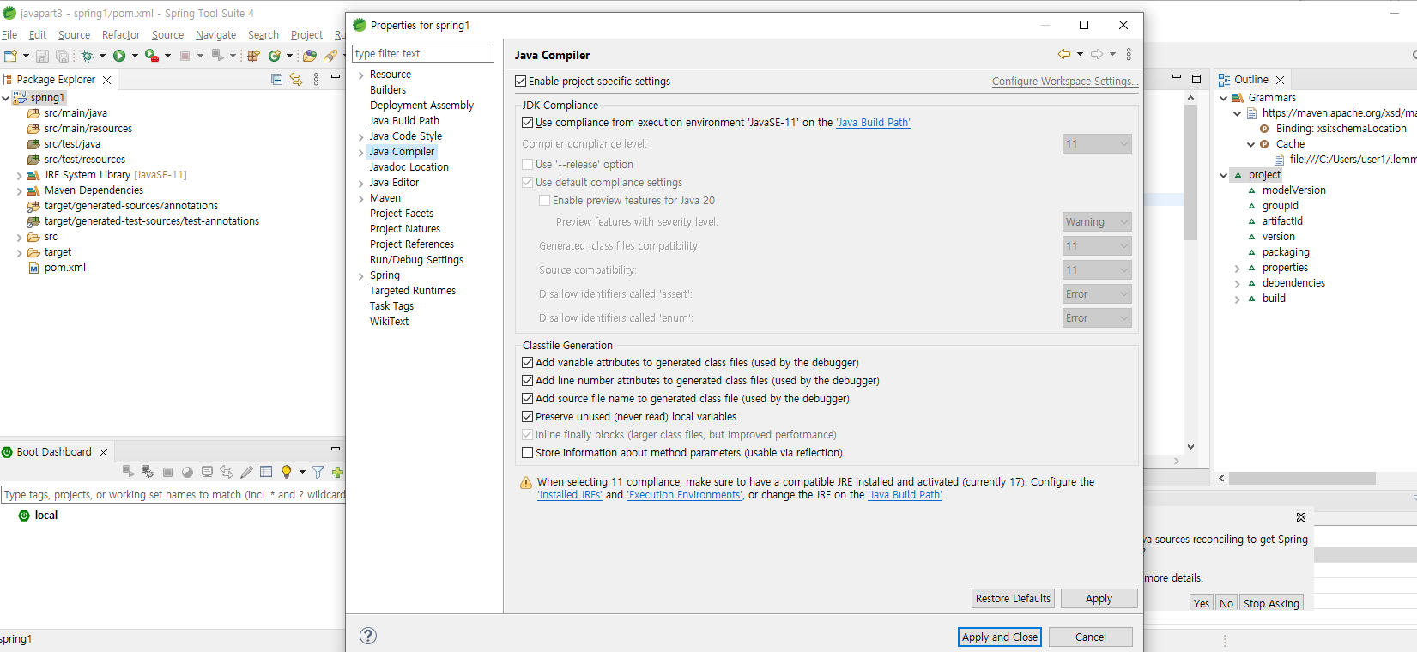Click the Boot Dashboard properties view icon

[x=266, y=472]
